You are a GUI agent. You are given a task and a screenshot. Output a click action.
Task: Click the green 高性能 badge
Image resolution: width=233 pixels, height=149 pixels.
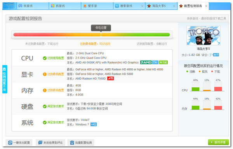(163, 62)
